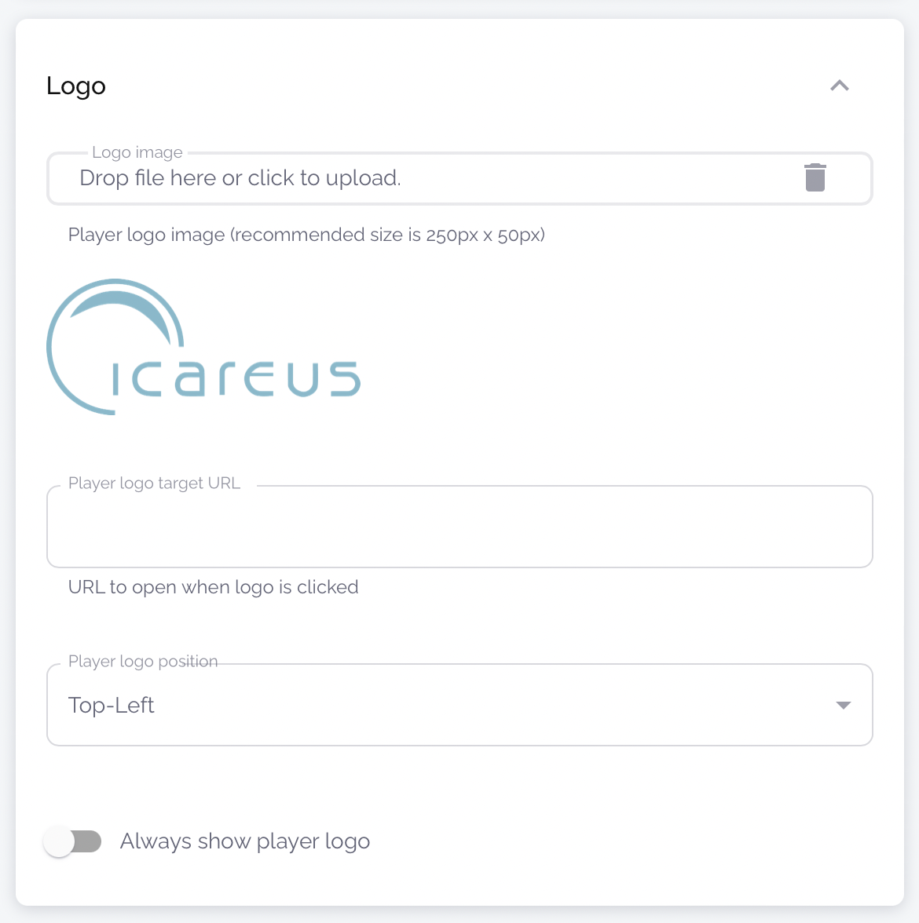Click "URL to open when logo is clicked" hint
The height and width of the screenshot is (923, 919).
pyautogui.click(x=213, y=587)
